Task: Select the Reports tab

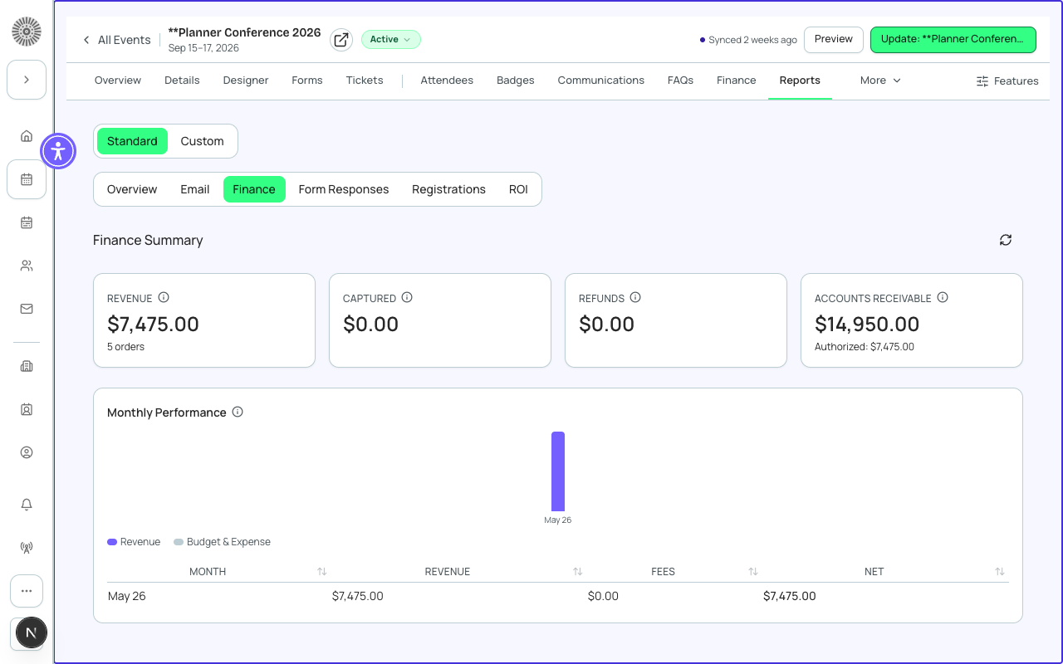Action: 800,81
